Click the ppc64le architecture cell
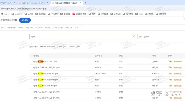 point(155,80)
